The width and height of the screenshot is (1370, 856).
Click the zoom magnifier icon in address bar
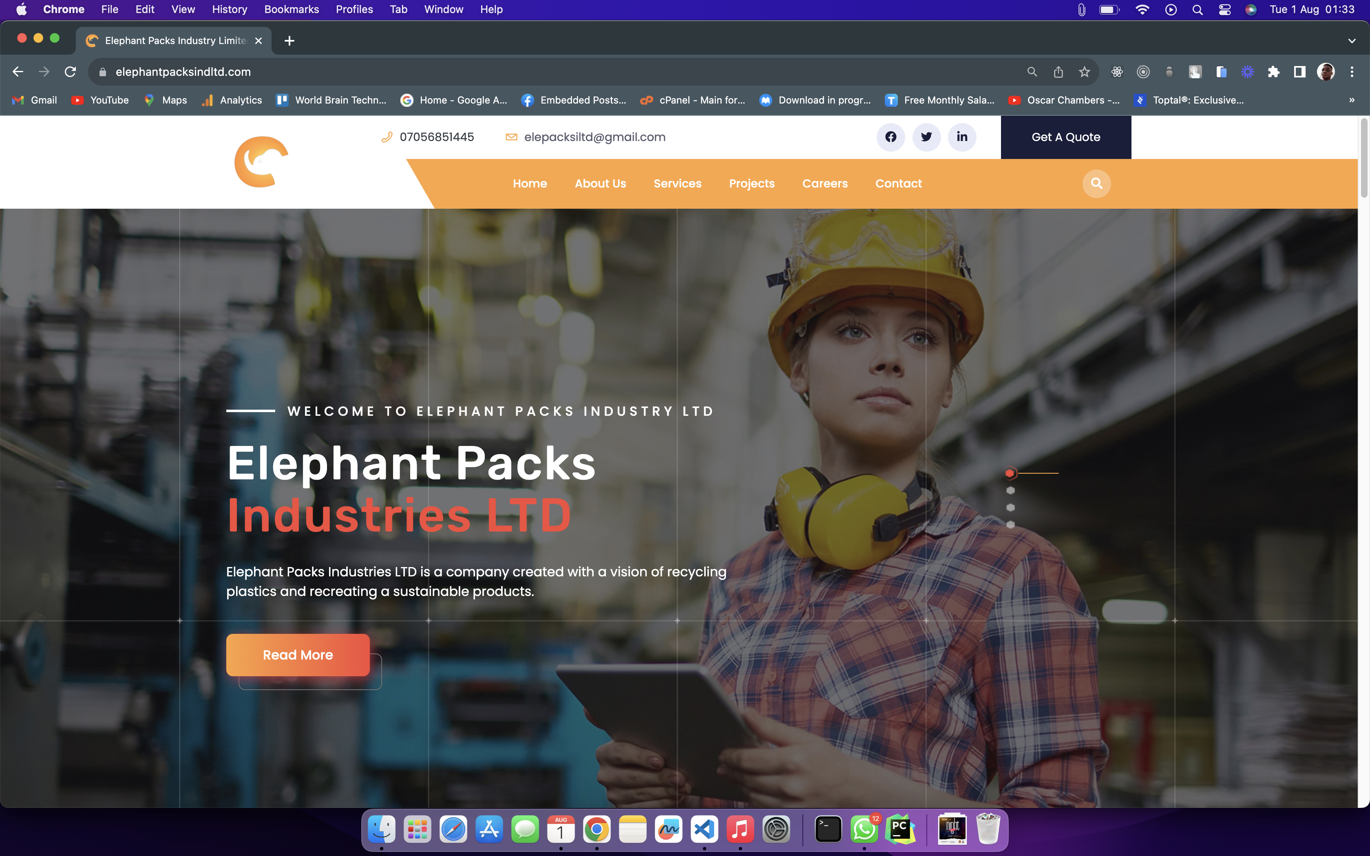[x=1032, y=72]
